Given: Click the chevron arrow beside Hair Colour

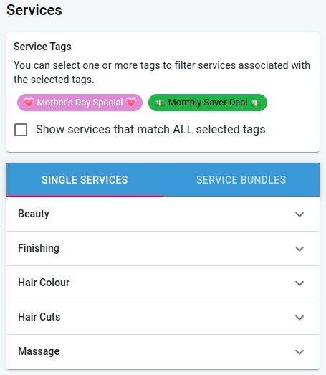Looking at the screenshot, I should coord(299,283).
